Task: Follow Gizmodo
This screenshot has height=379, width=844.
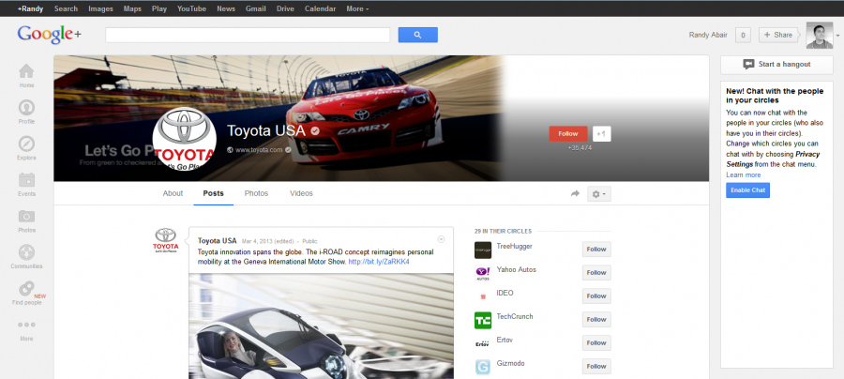Action: pos(596,366)
